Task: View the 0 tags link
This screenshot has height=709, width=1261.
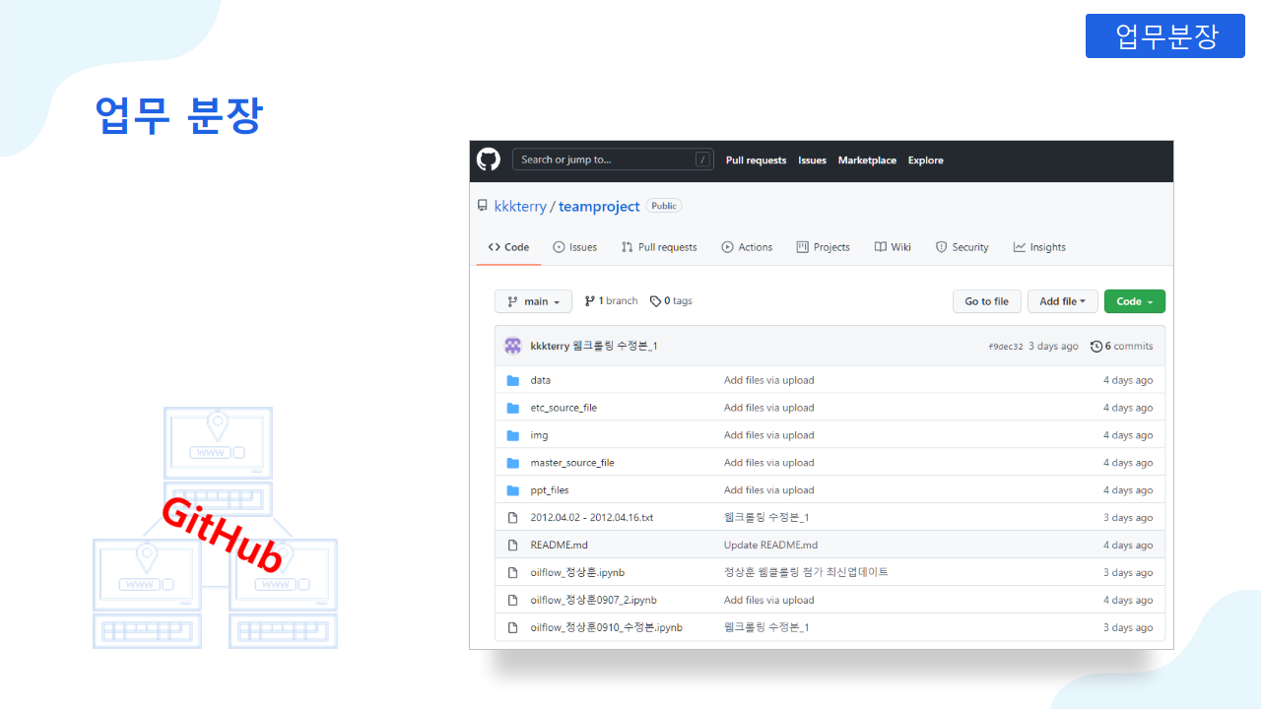Action: 671,301
